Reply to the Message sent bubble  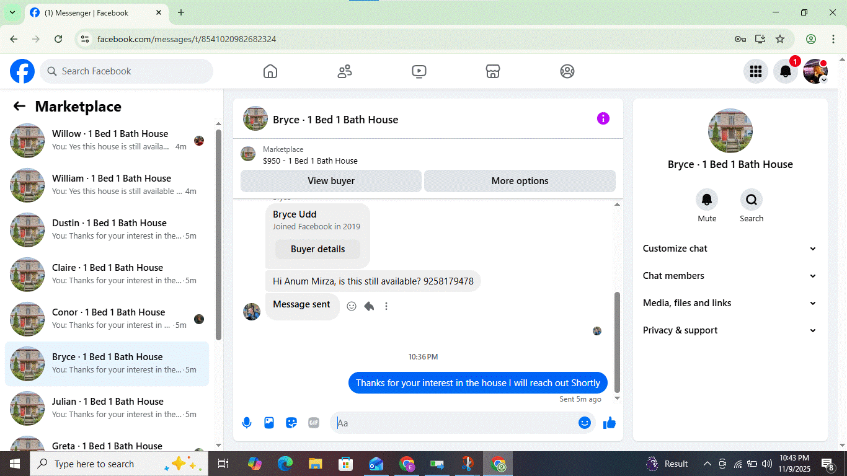point(369,306)
